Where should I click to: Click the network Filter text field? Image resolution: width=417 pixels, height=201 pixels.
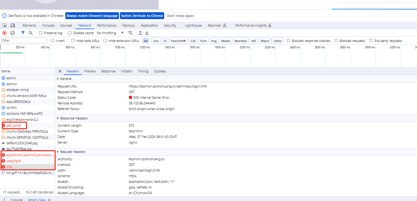tap(24, 40)
